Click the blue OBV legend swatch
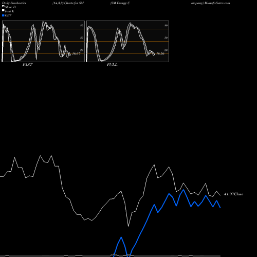257x257 pixels. [3, 15]
